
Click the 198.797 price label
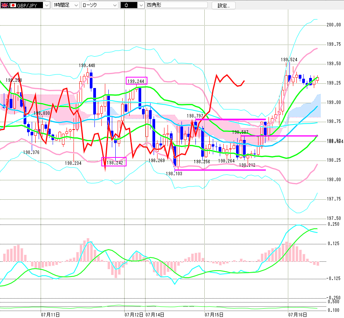click(x=195, y=116)
